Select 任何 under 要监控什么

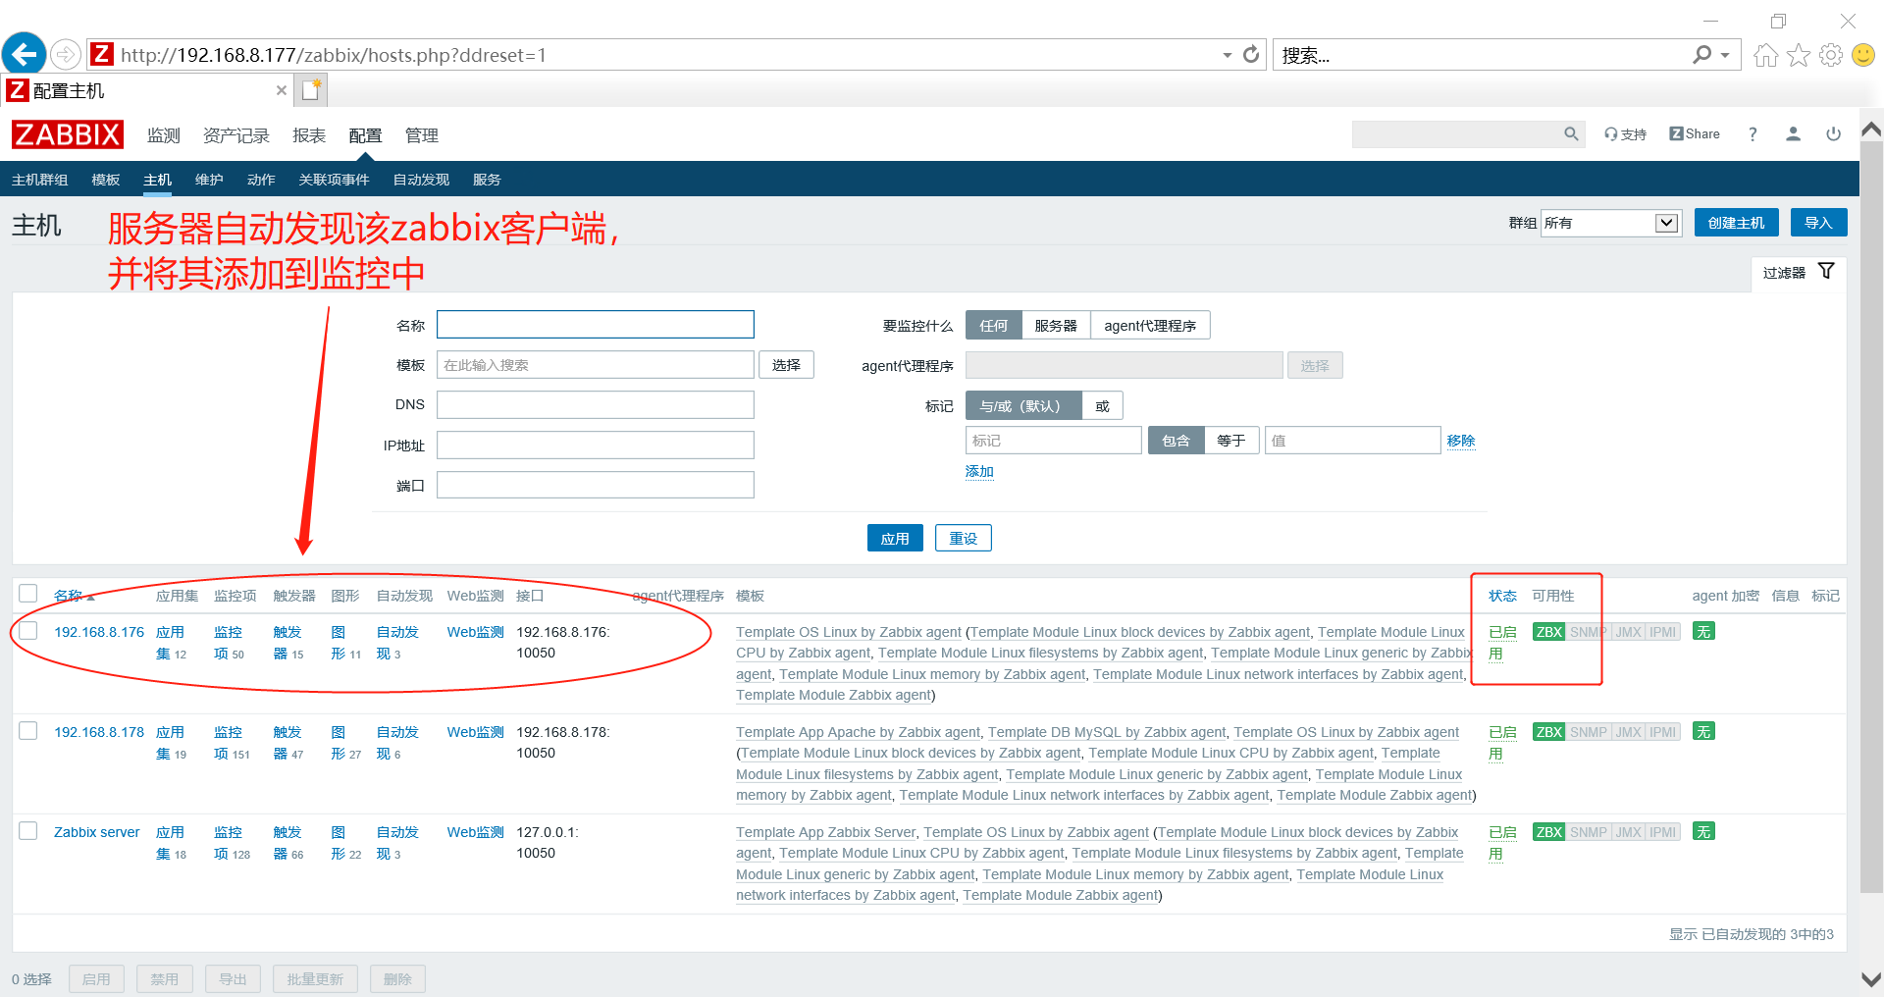tap(993, 325)
